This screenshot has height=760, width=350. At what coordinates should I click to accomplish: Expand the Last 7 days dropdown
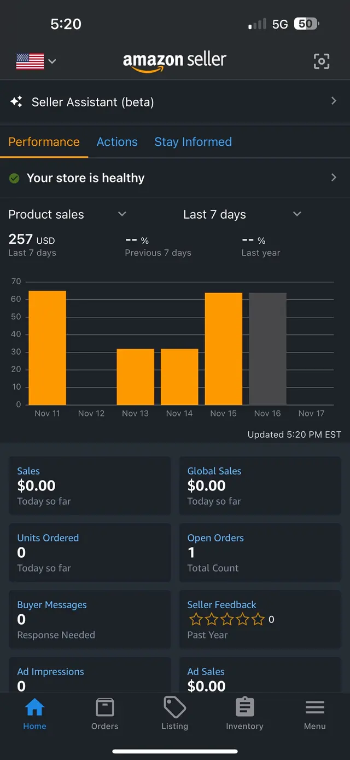242,214
